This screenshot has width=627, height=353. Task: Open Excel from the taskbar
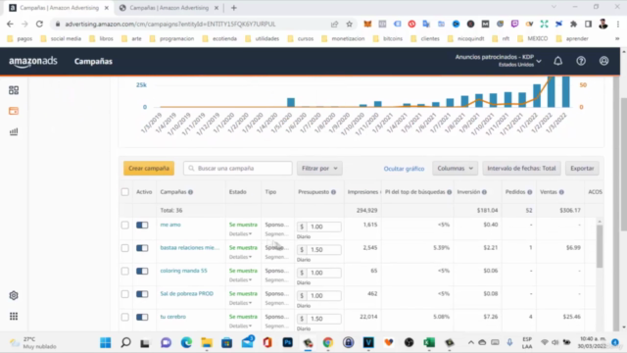[x=429, y=342]
